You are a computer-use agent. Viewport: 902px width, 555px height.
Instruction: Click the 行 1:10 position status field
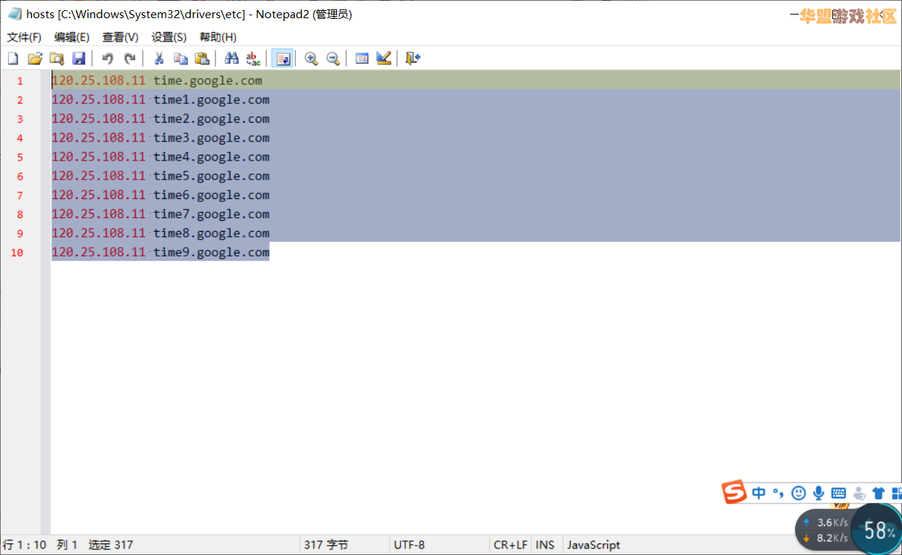(25, 545)
